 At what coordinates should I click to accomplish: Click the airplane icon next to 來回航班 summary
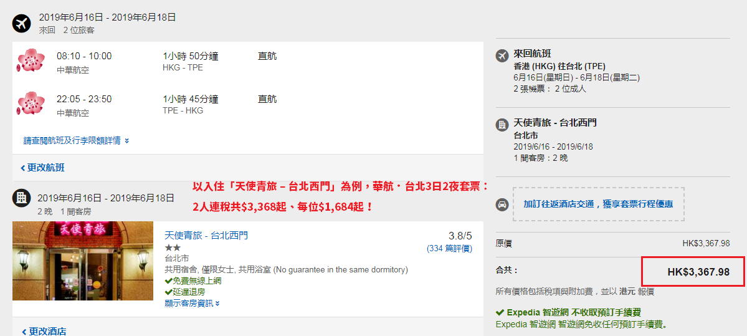click(502, 55)
